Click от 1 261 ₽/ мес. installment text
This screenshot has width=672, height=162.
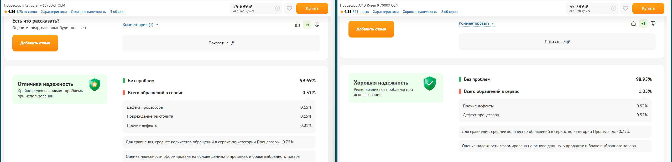pyautogui.click(x=244, y=11)
